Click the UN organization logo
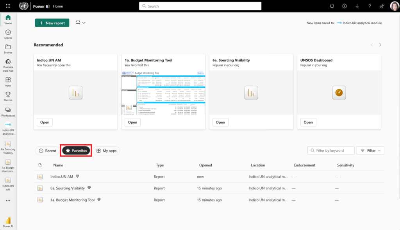Image resolution: width=400 pixels, height=230 pixels. (24, 6)
